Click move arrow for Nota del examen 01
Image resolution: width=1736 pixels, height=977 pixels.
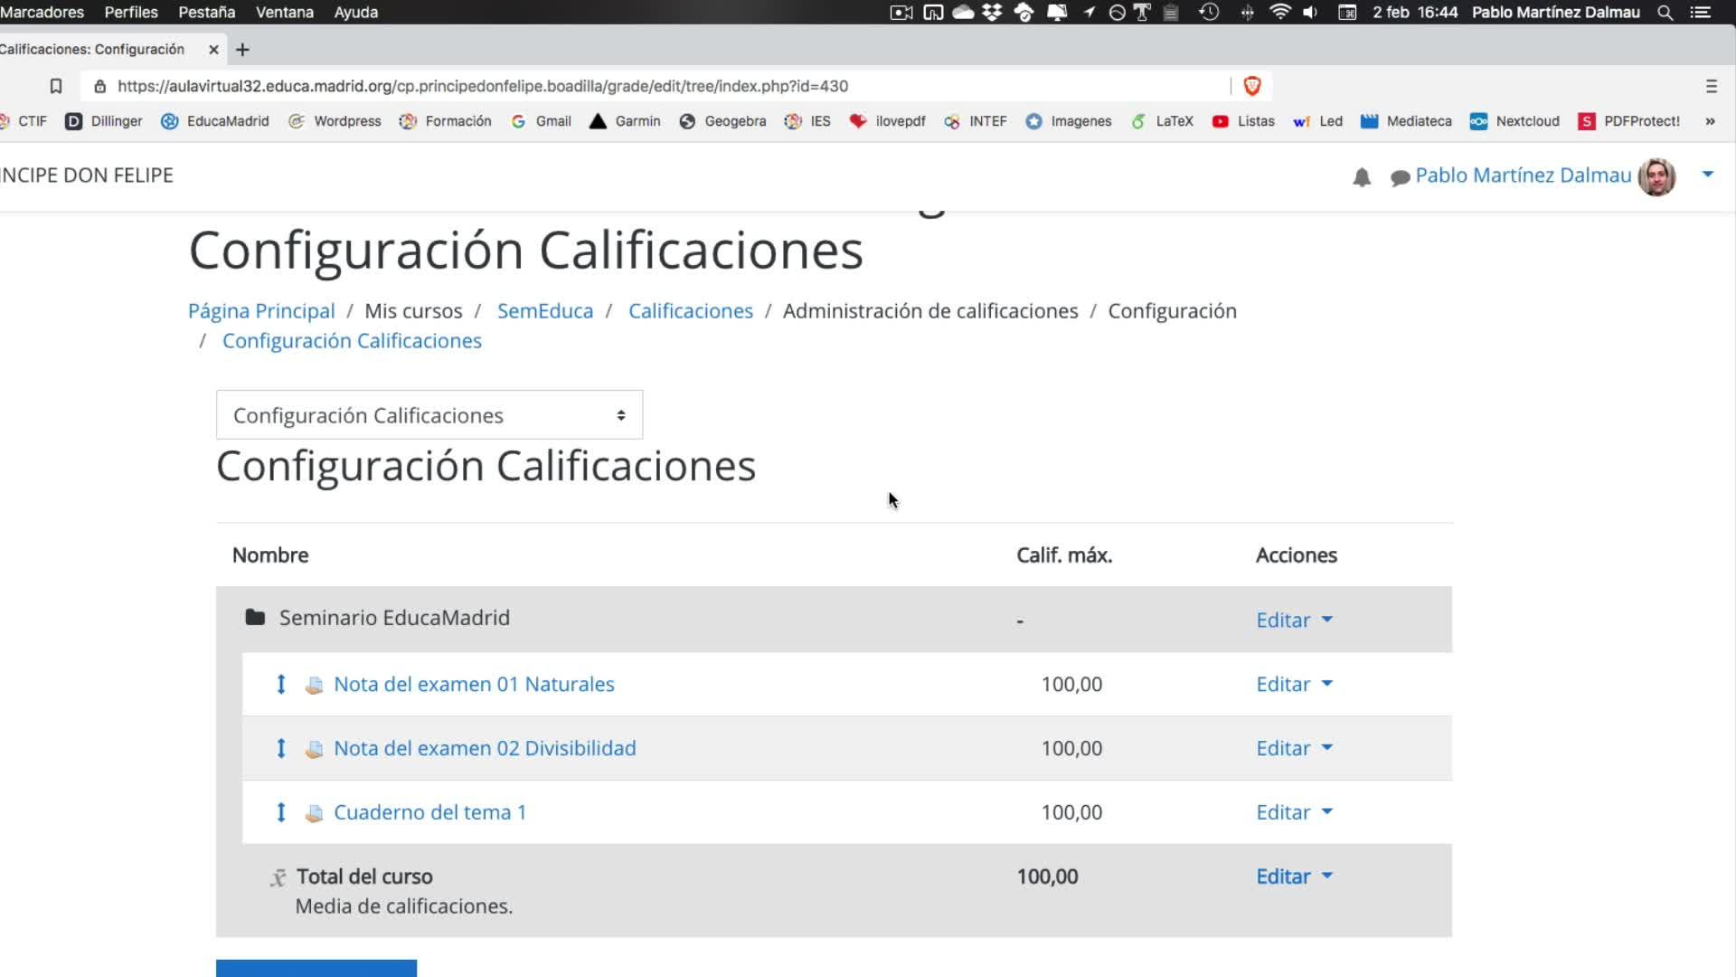(281, 685)
